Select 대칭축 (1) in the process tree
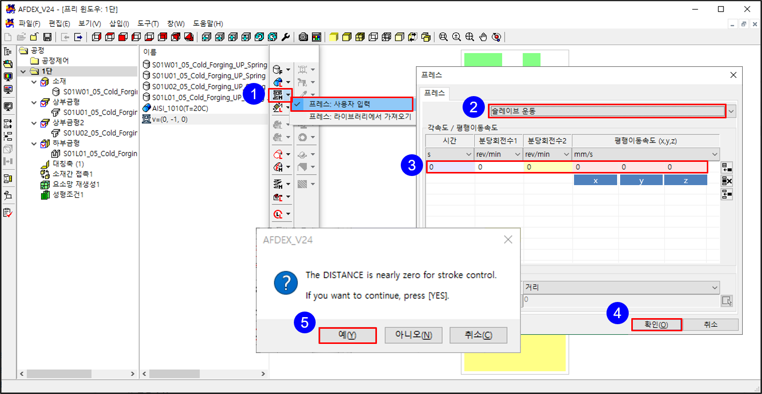762x394 pixels. tap(68, 164)
